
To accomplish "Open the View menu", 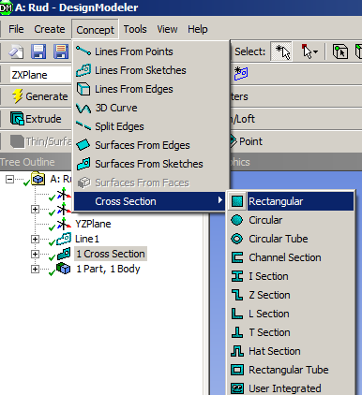I will [167, 29].
